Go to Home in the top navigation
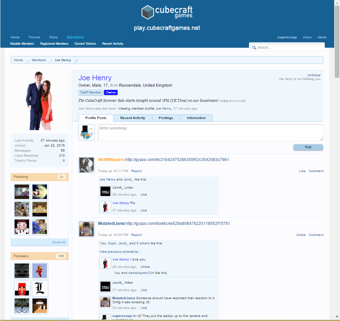Image resolution: width=340 pixels, height=321 pixels. pyautogui.click(x=15, y=37)
